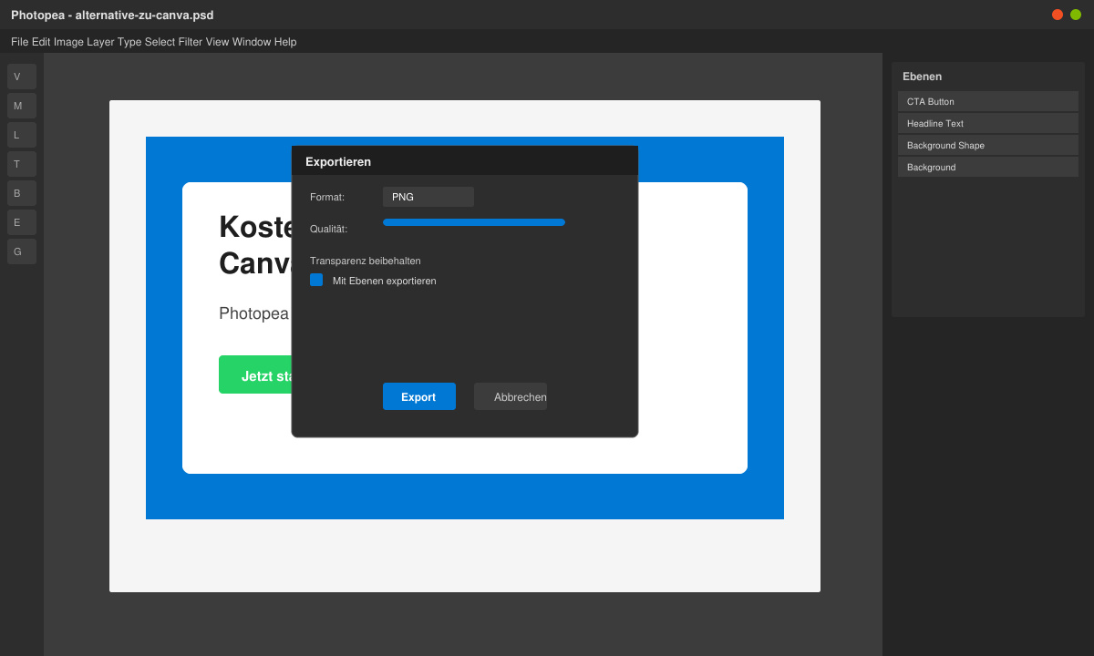
Task: Select the L lasso tool
Action: pyautogui.click(x=22, y=135)
